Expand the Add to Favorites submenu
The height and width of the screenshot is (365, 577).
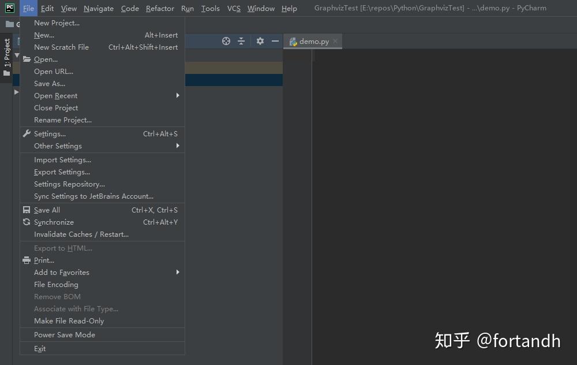[x=62, y=272]
